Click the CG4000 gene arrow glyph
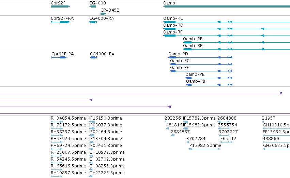Viewport: 290px width, 178px height. tap(93, 6)
